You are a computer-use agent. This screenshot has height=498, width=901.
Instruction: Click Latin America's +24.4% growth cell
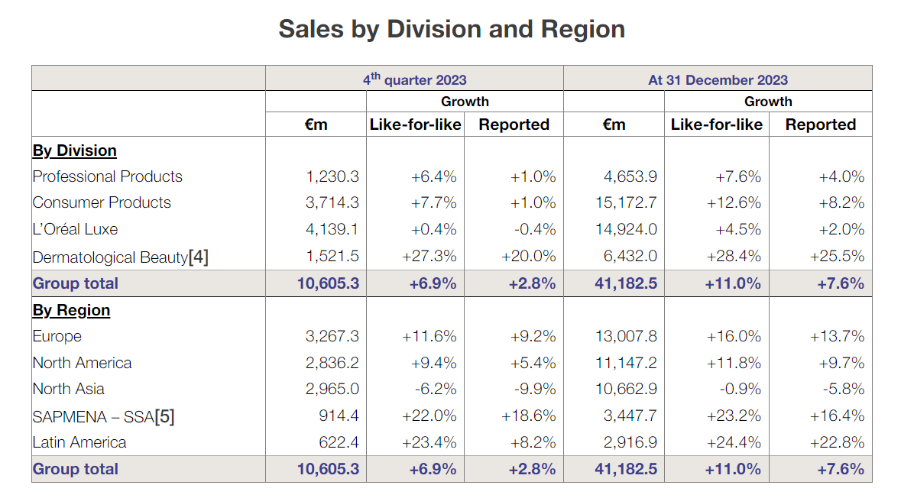(734, 442)
